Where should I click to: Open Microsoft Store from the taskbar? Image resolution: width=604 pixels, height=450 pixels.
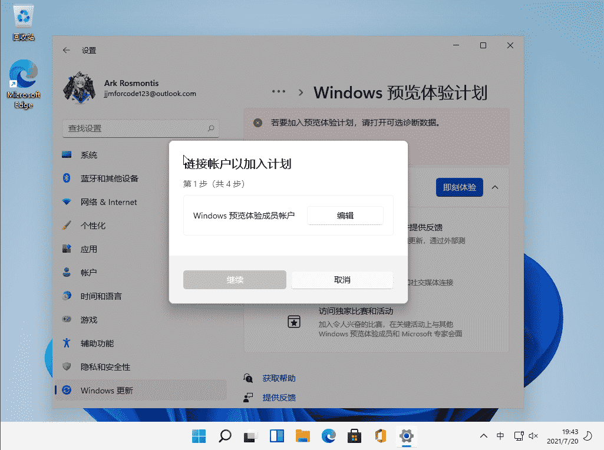pyautogui.click(x=354, y=436)
